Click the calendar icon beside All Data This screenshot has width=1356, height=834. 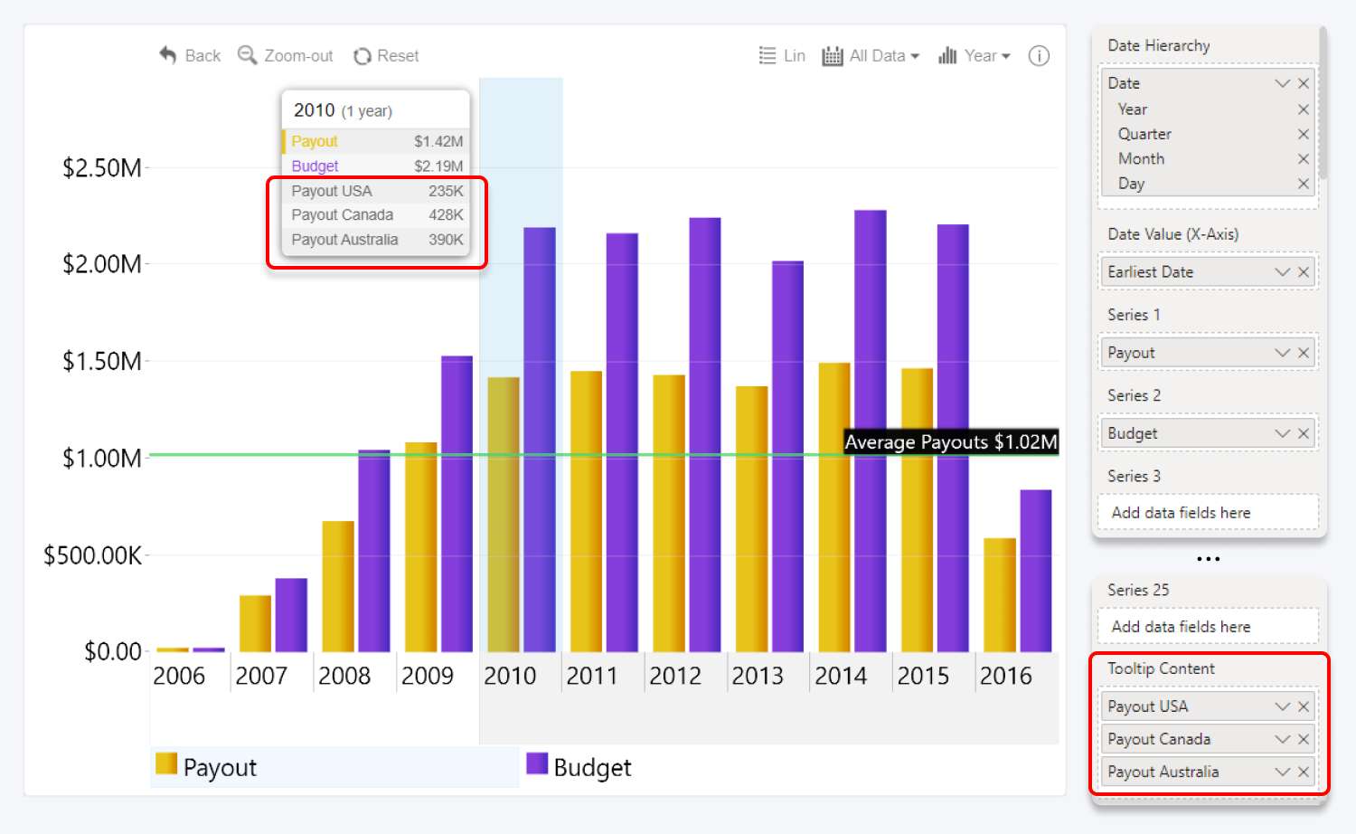pyautogui.click(x=832, y=55)
